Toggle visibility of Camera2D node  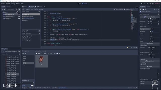click(x=19, y=18)
